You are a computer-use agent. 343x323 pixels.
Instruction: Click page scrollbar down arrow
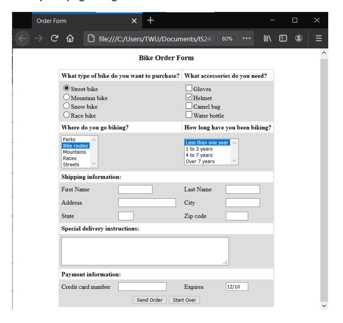(324, 306)
